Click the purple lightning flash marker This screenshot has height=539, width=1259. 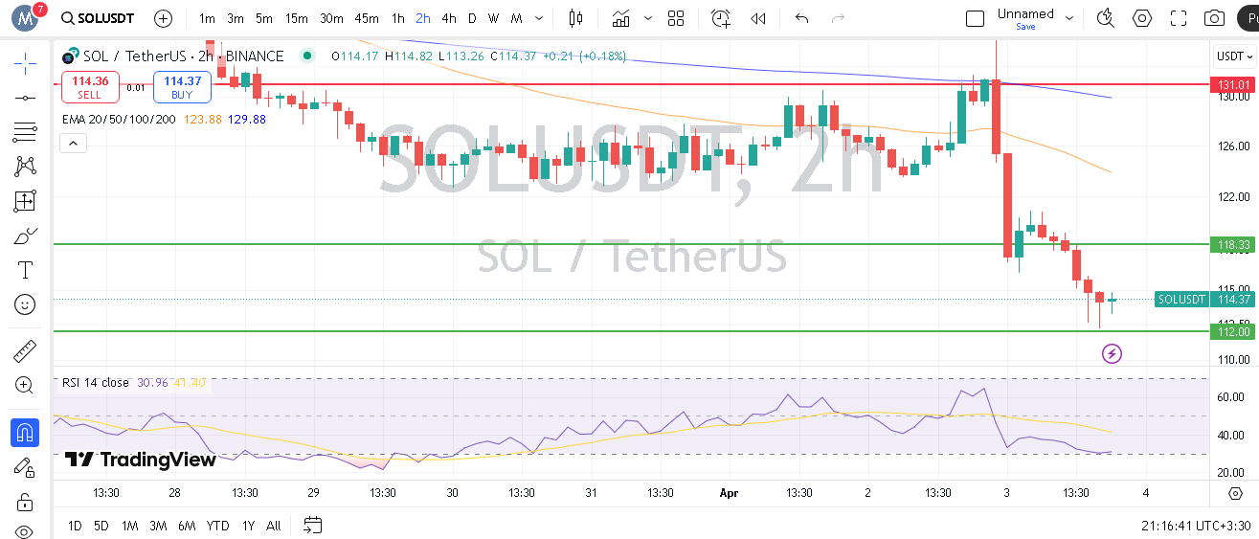pyautogui.click(x=1112, y=354)
